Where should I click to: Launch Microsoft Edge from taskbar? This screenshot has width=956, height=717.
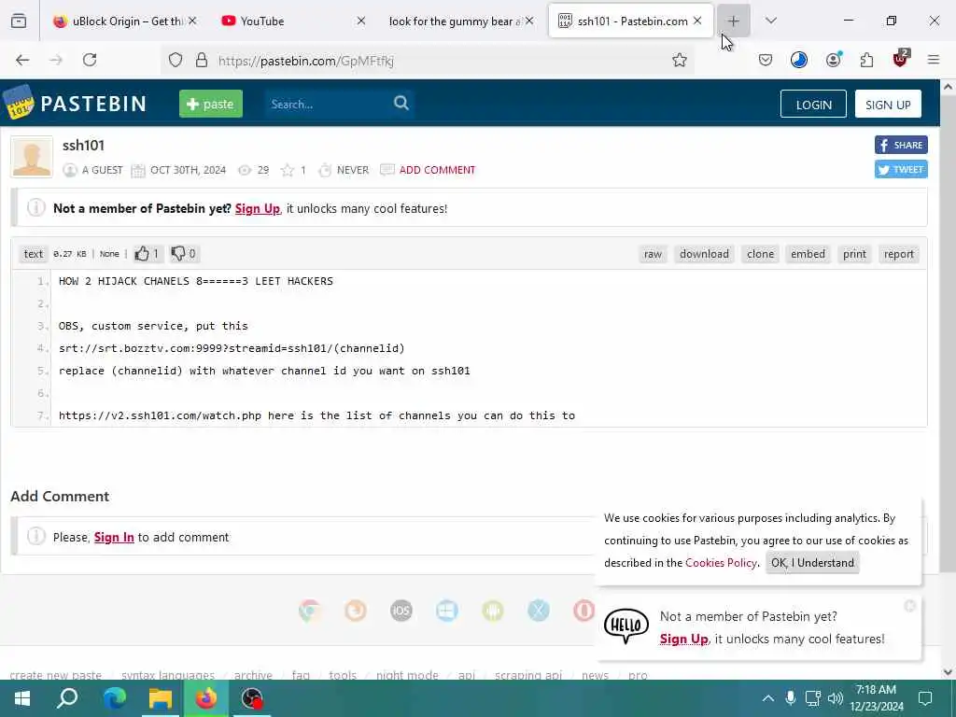pos(114,698)
